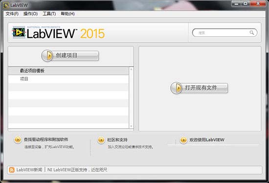Open the 操作(O) menu
269x183 pixels.
click(x=30, y=14)
